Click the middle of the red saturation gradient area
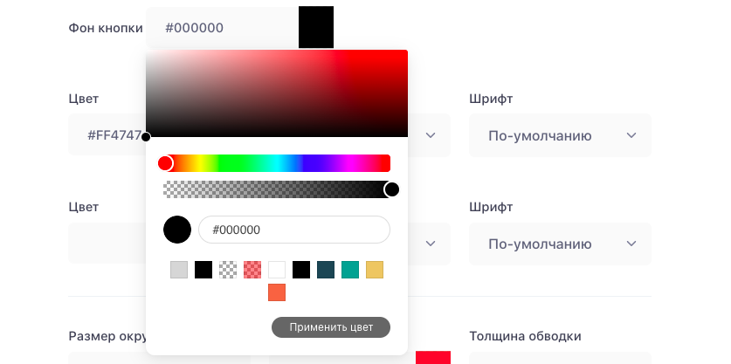 click(x=277, y=93)
